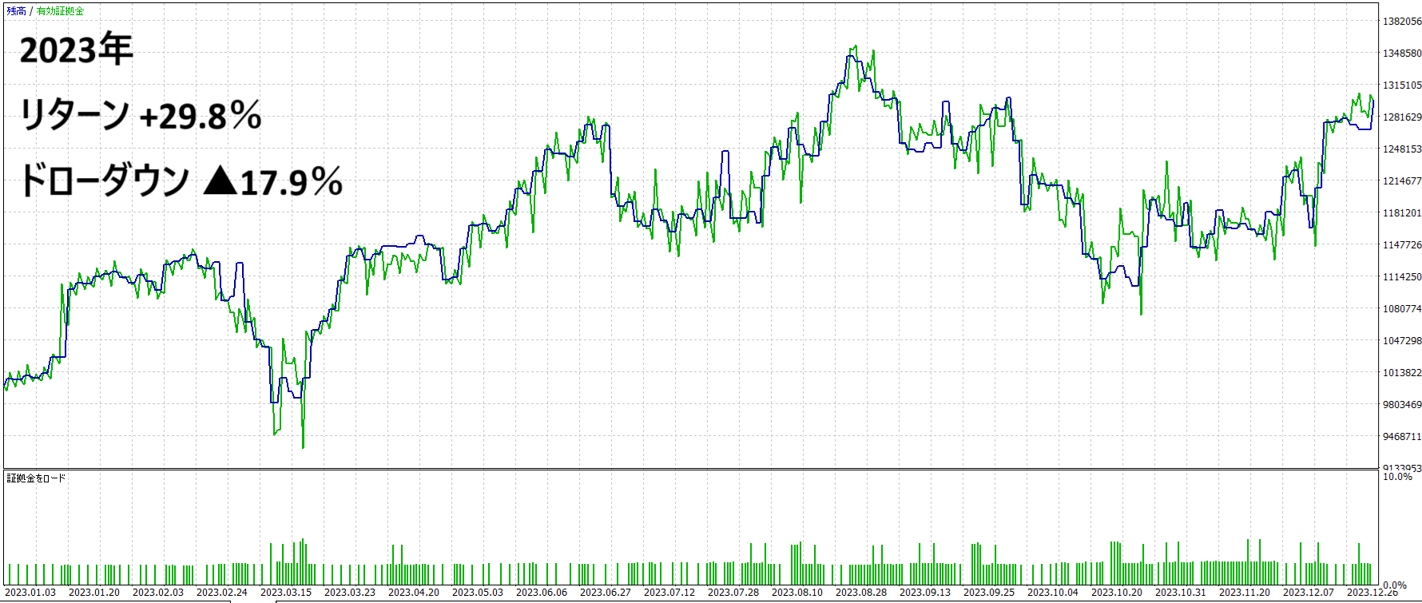Screen dimensions: 1422x603
Task: Select the ドローダウン ▲17.9% annotation
Action: 181,181
